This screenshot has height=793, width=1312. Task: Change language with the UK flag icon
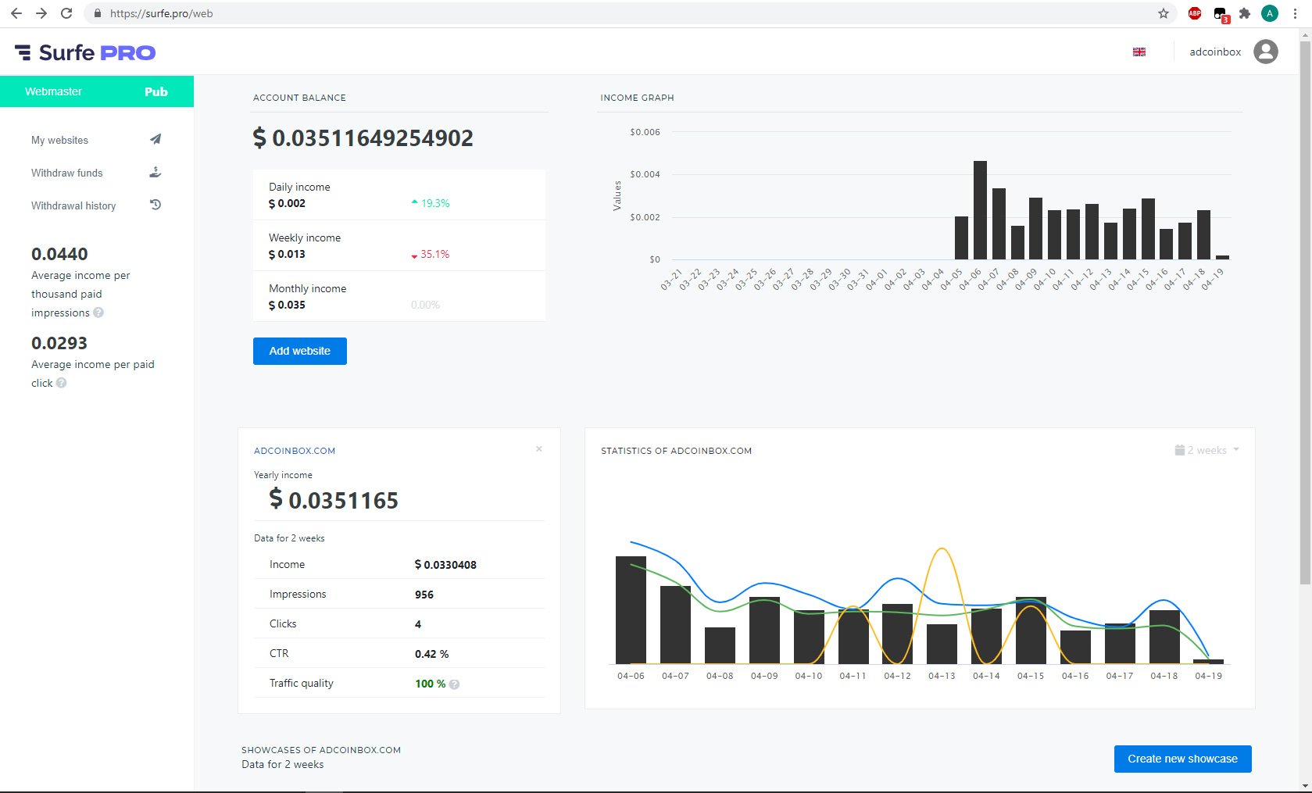tap(1139, 52)
